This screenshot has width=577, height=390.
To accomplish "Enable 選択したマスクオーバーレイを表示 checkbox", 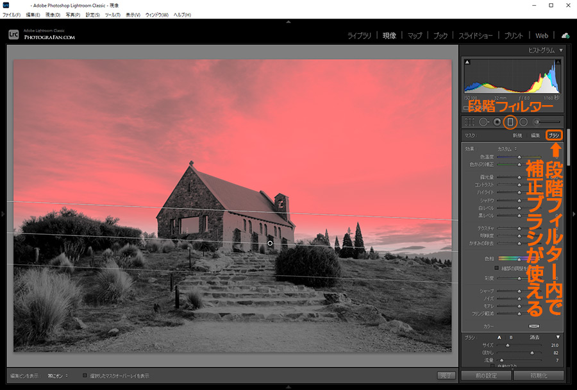I will click(85, 376).
